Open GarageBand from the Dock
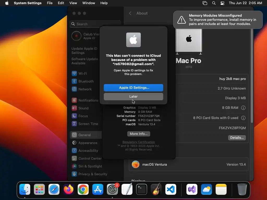267x200 pixels. [156, 189]
